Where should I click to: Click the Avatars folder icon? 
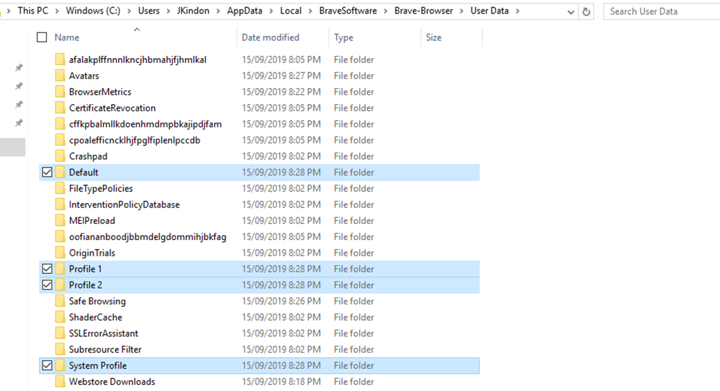click(60, 76)
